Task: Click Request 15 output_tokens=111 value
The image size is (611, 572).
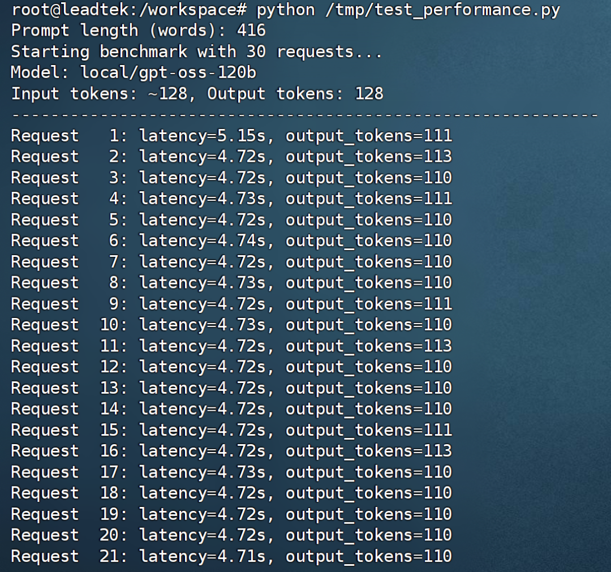Action: [369, 430]
